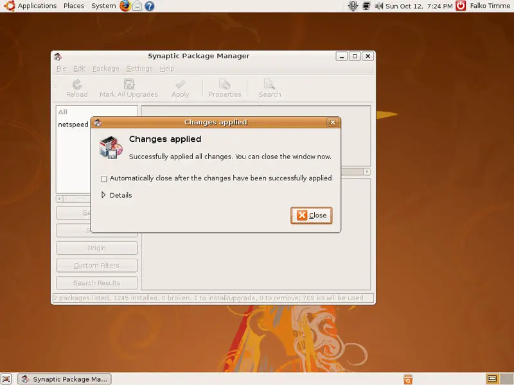Select the second workspace in switcher
Image resolution: width=514 pixels, height=385 pixels.
click(506, 379)
